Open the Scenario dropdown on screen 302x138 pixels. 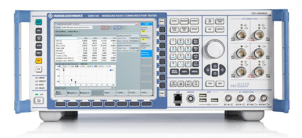click(77, 28)
